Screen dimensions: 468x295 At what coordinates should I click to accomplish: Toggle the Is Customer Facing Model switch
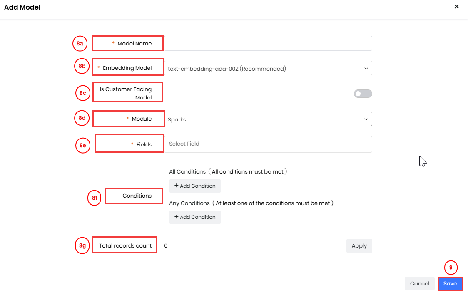pos(363,94)
